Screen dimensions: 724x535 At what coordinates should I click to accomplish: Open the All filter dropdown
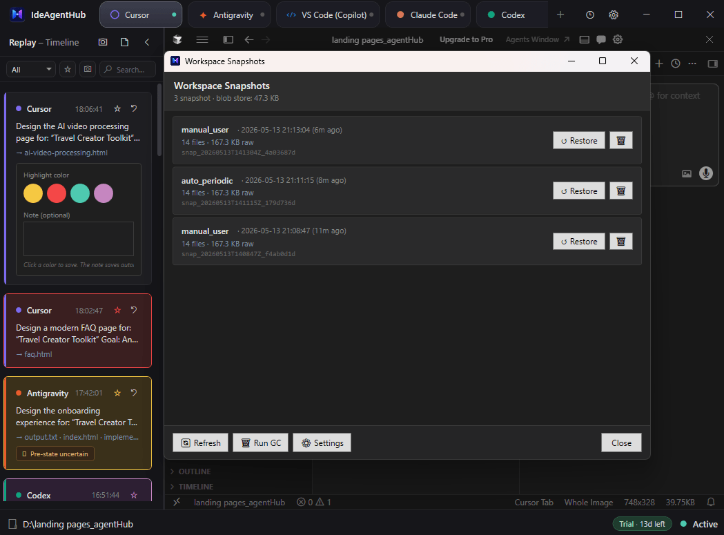click(31, 69)
